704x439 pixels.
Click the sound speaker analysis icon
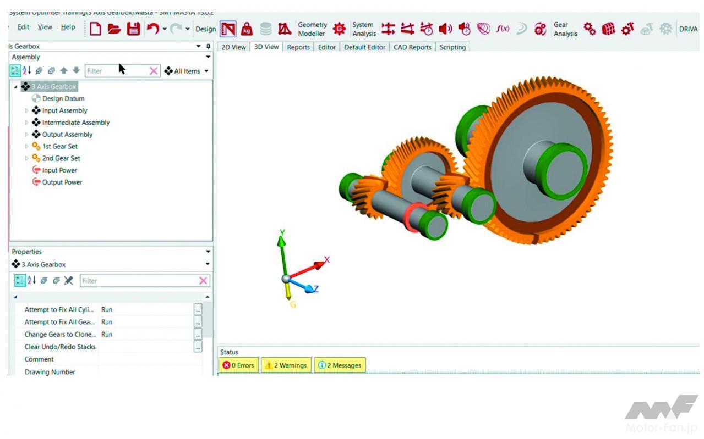(x=445, y=29)
